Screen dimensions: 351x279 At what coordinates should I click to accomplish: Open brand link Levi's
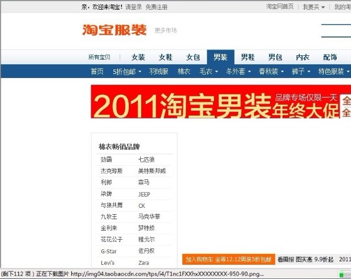click(108, 262)
